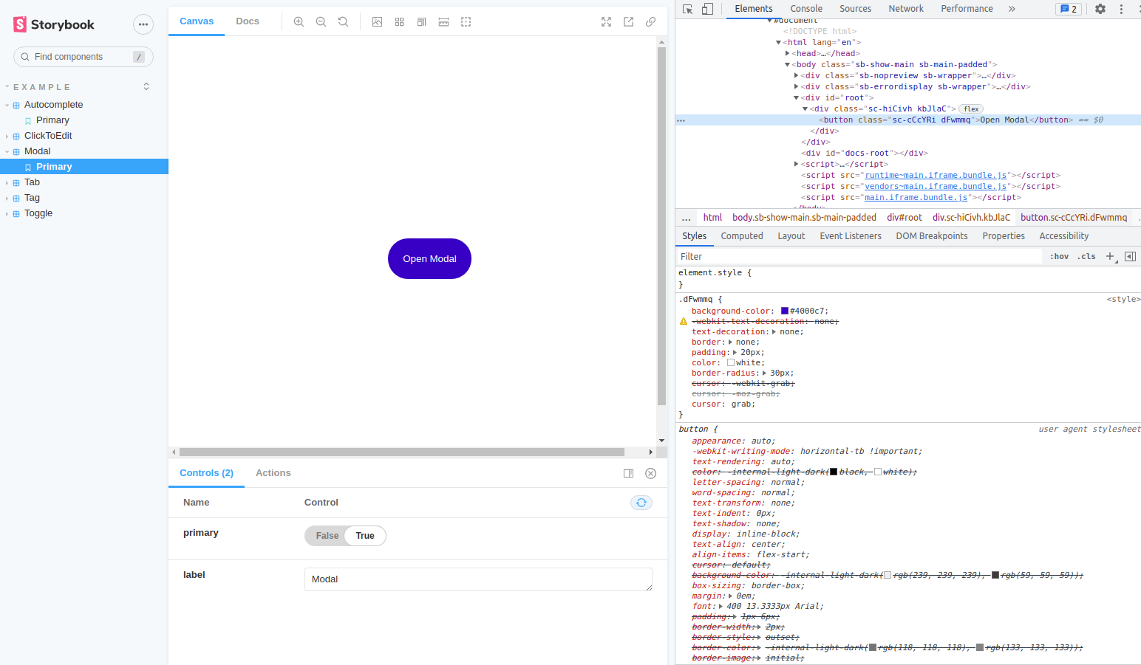Focus the Find components search box
1141x665 pixels.
(84, 57)
